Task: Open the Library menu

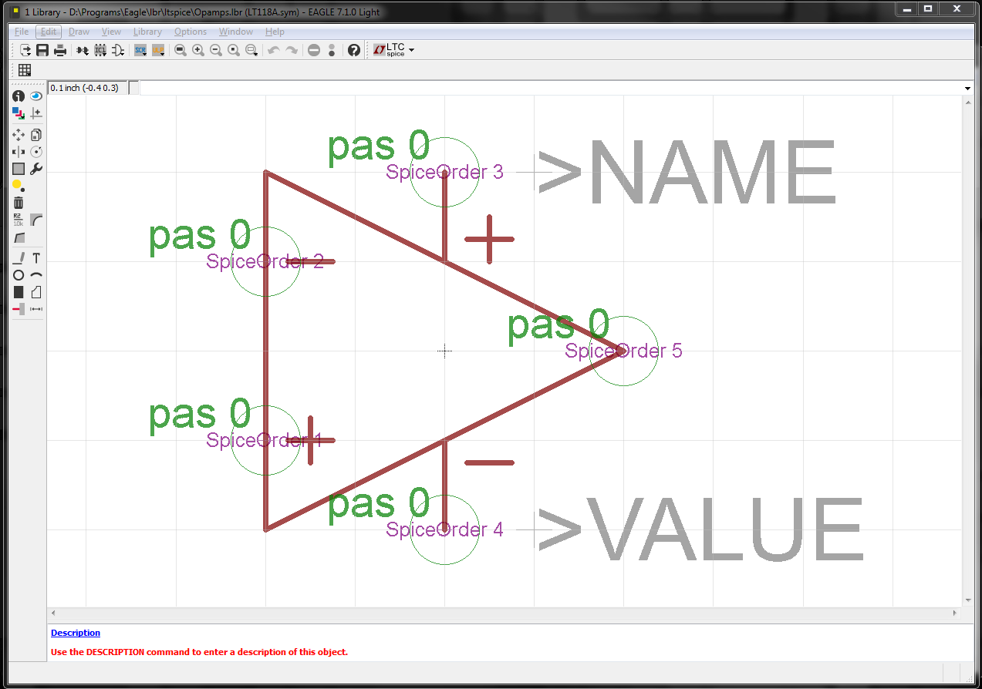Action: pyautogui.click(x=147, y=32)
